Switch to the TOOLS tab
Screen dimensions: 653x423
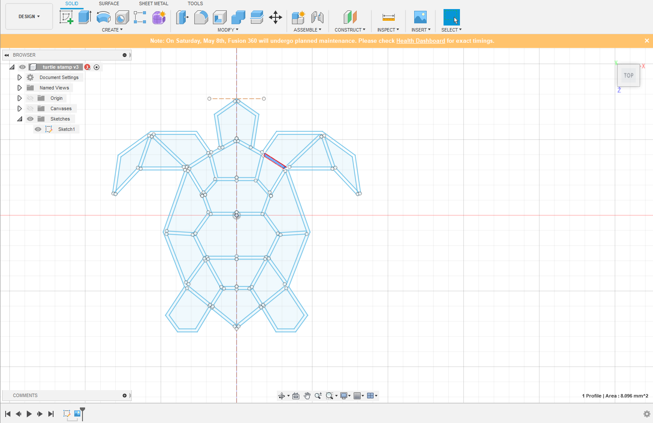coord(195,3)
